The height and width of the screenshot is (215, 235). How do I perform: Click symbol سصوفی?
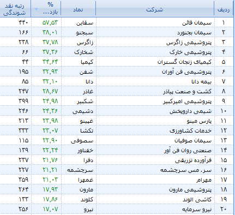point(82,141)
